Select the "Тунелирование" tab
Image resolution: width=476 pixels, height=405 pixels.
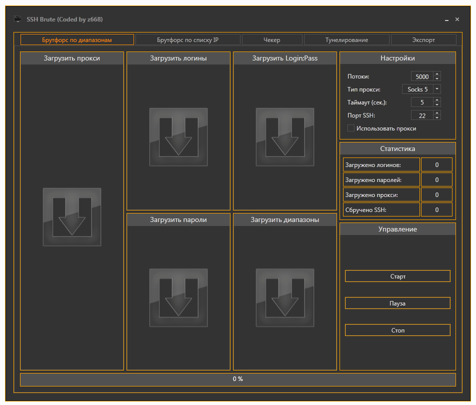(346, 40)
